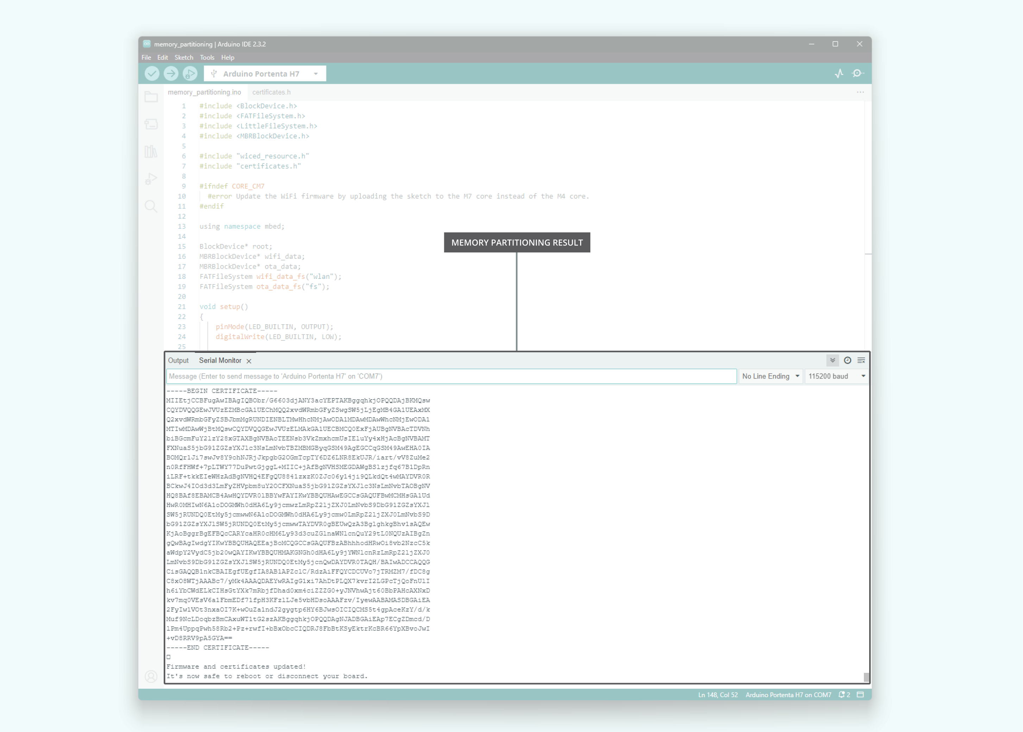Open the Debug sidebar panel icon
The width and height of the screenshot is (1023, 732).
tap(151, 179)
